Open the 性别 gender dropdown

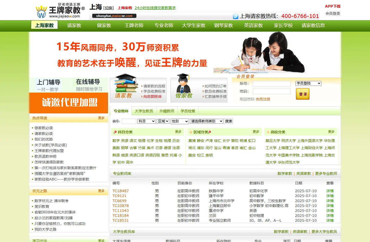(x=180, y=121)
